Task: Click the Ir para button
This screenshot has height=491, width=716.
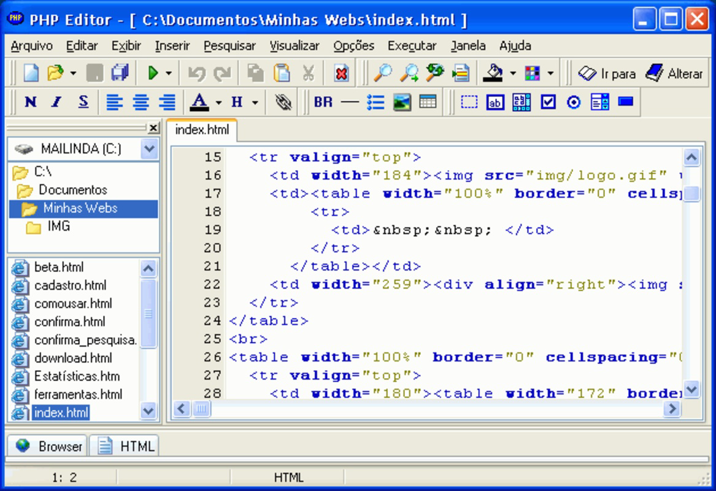Action: 607,74
